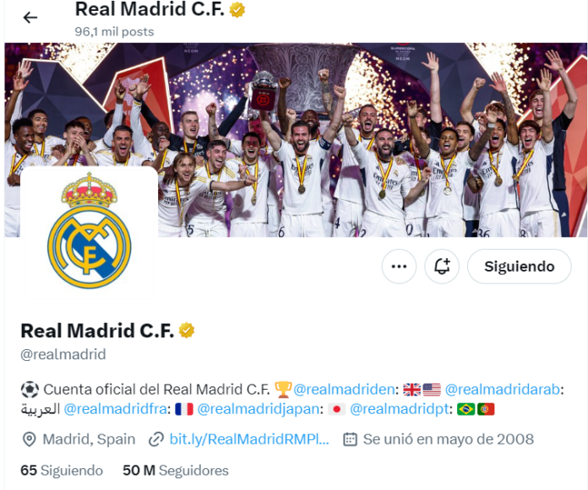Visit the @realmadridjapan profile
Image resolution: width=588 pixels, height=490 pixels.
click(x=259, y=409)
